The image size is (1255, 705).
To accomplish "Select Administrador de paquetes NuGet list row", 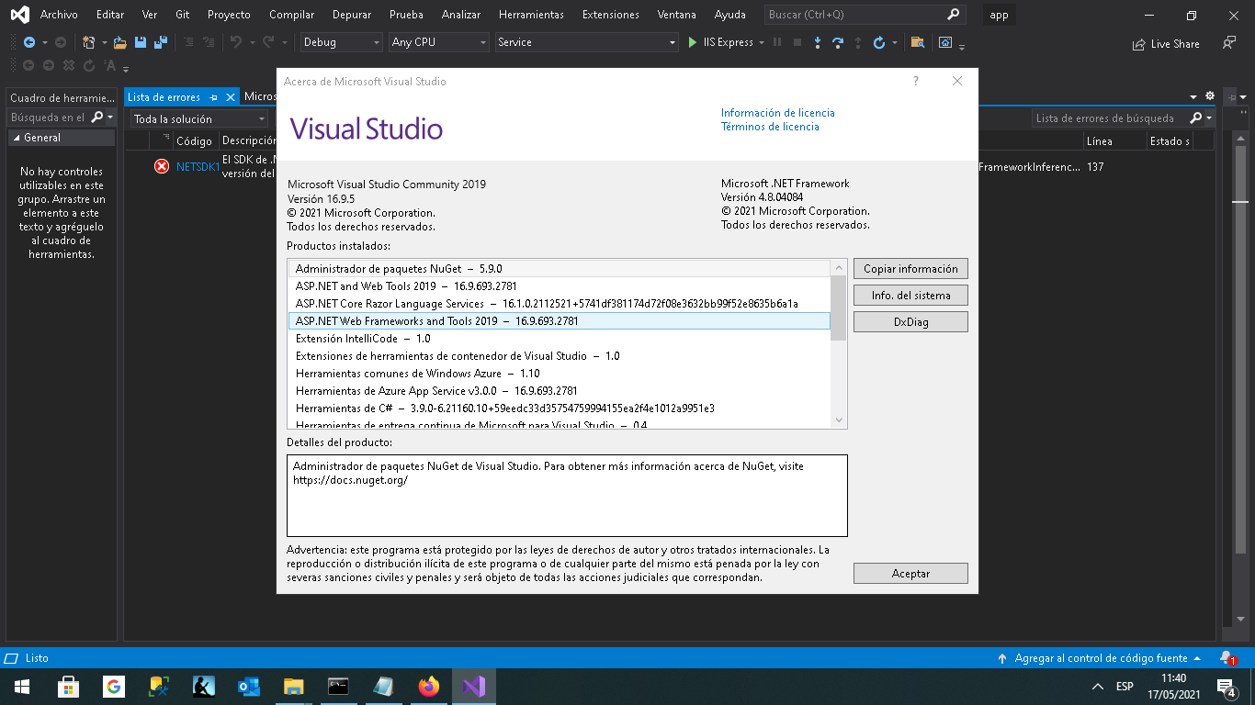I will [559, 269].
